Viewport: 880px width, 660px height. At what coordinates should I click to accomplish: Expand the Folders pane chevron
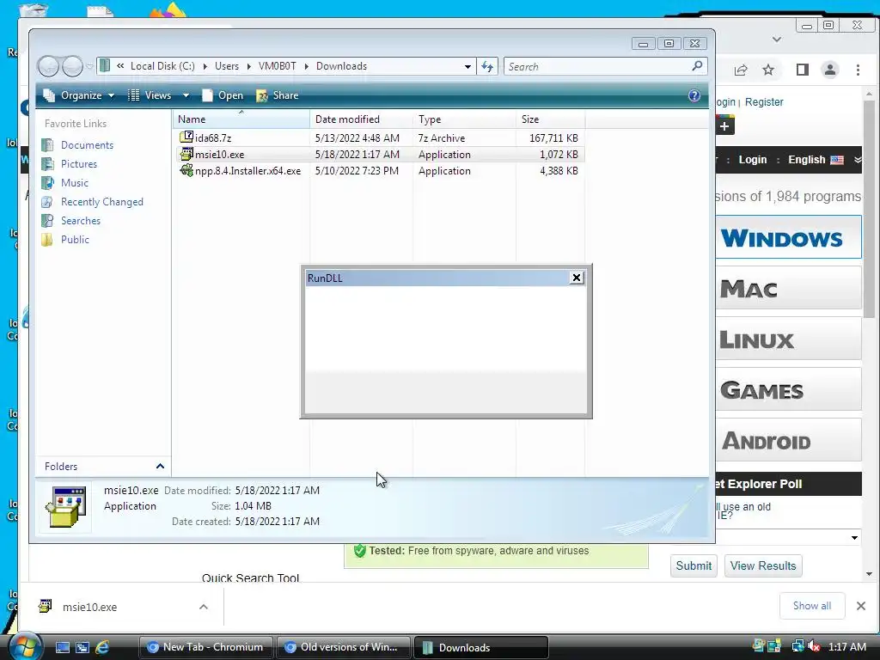click(x=160, y=467)
